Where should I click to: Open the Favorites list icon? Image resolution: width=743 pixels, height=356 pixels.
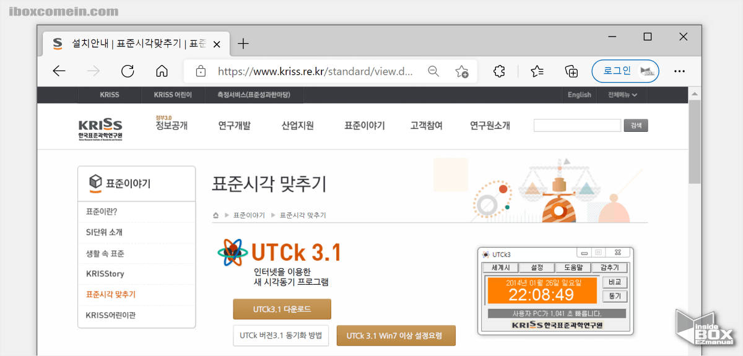coord(537,71)
